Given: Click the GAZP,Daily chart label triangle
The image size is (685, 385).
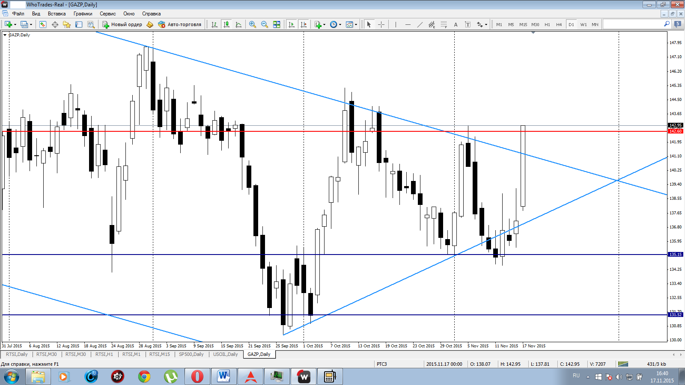Looking at the screenshot, I should pos(5,35).
